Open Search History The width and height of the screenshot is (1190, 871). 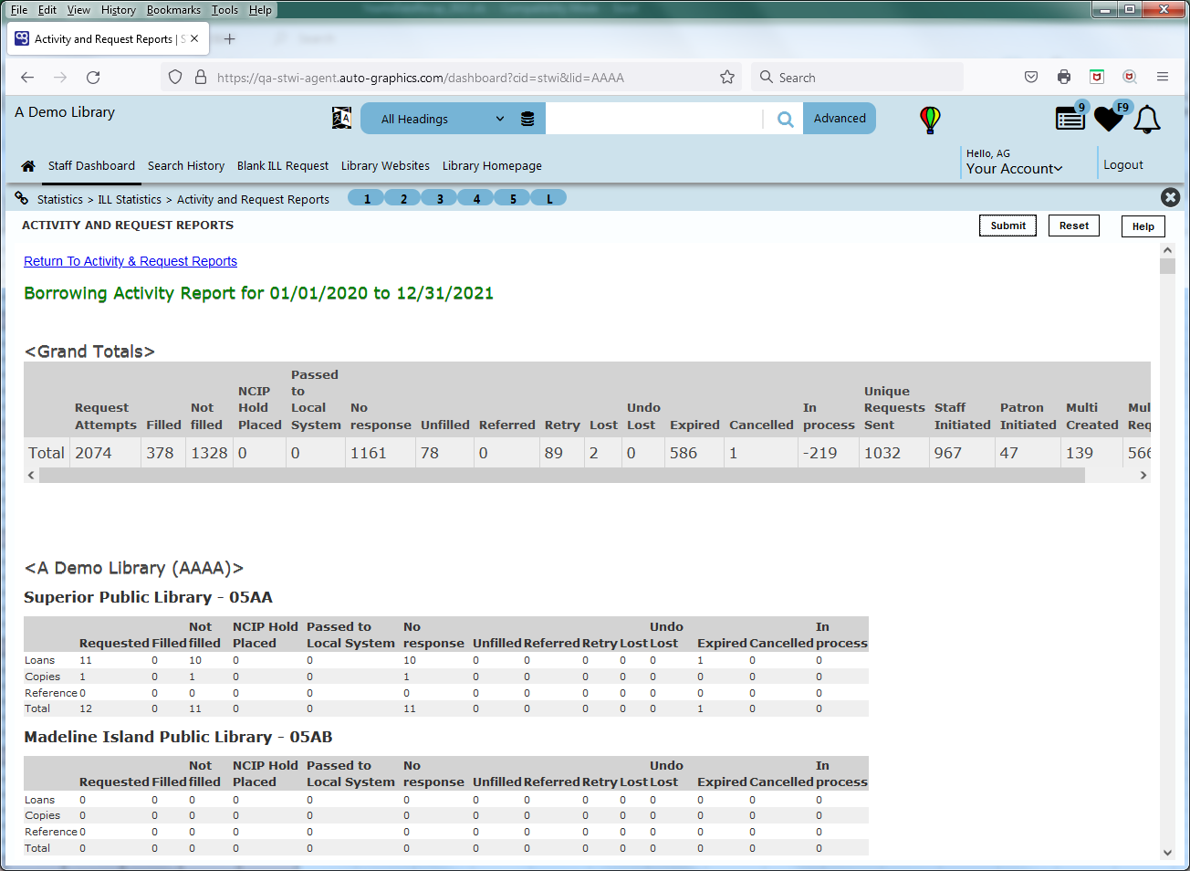click(186, 166)
